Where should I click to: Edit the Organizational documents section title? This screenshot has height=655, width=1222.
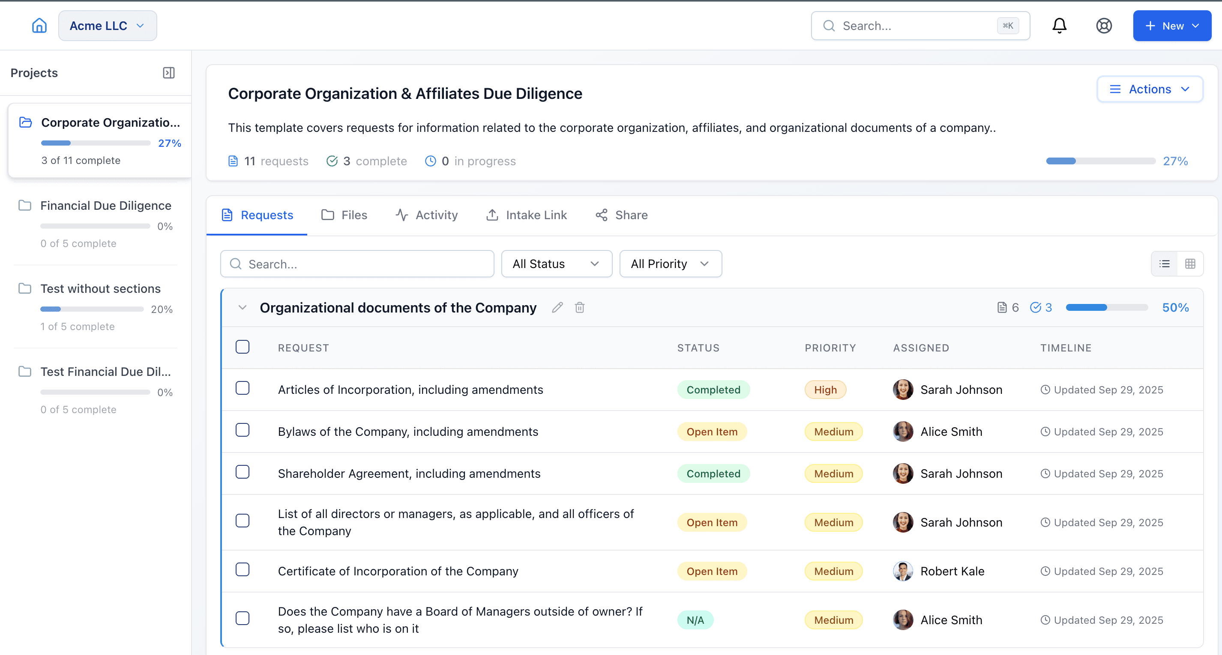(x=557, y=308)
